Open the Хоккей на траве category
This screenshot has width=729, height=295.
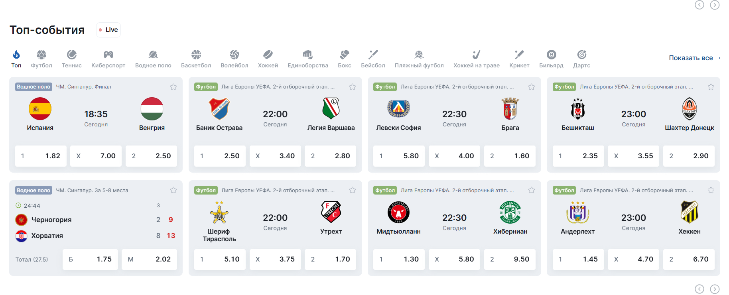477,59
